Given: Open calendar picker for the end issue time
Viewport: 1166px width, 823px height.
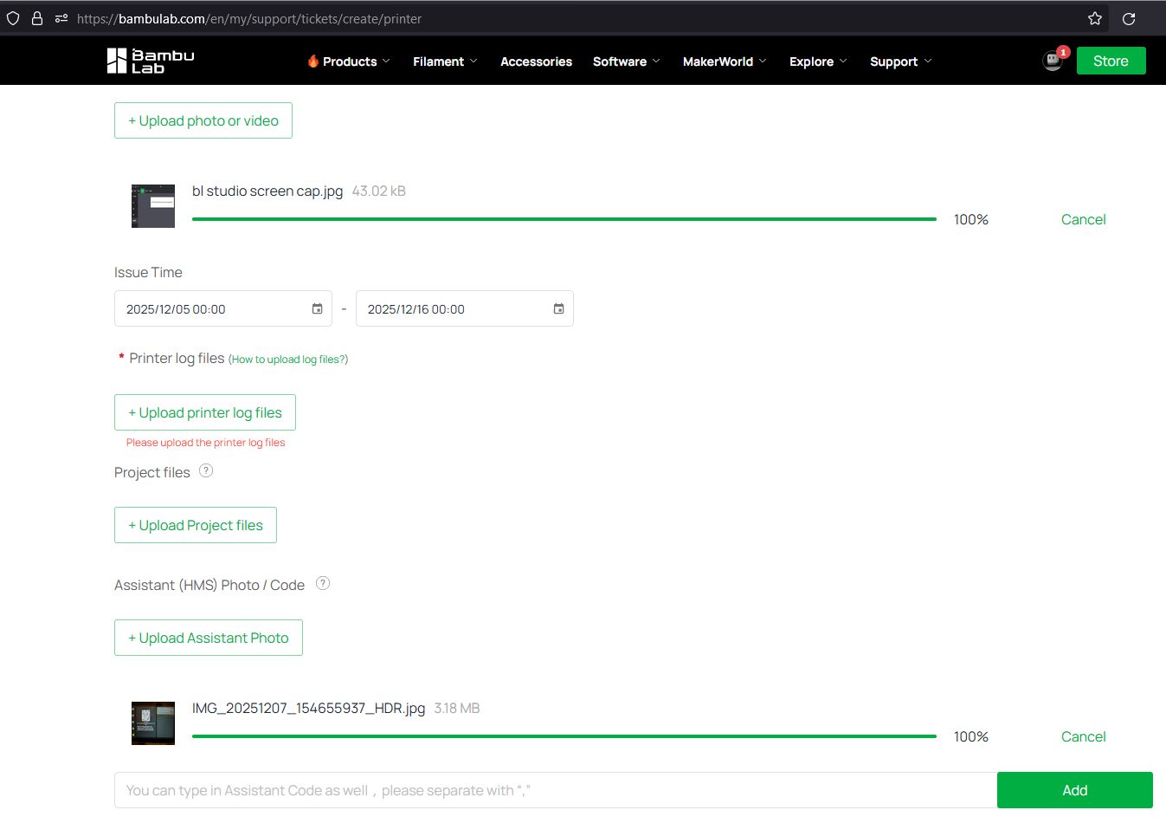Looking at the screenshot, I should point(558,309).
